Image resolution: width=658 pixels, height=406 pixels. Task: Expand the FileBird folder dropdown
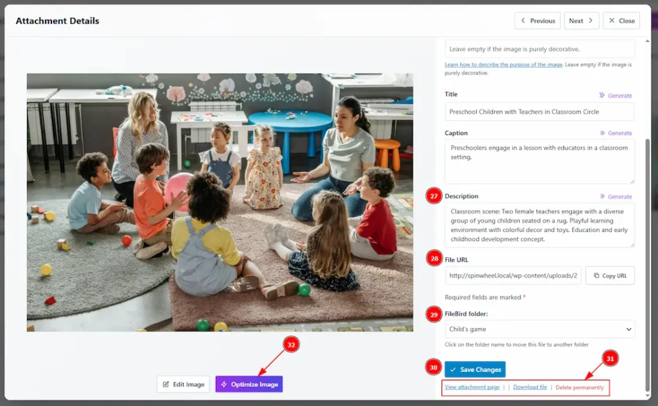[x=540, y=330]
